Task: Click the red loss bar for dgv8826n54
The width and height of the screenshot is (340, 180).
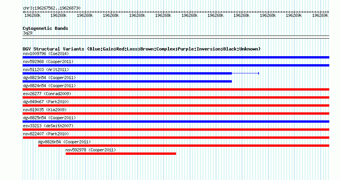Action: (x=184, y=146)
